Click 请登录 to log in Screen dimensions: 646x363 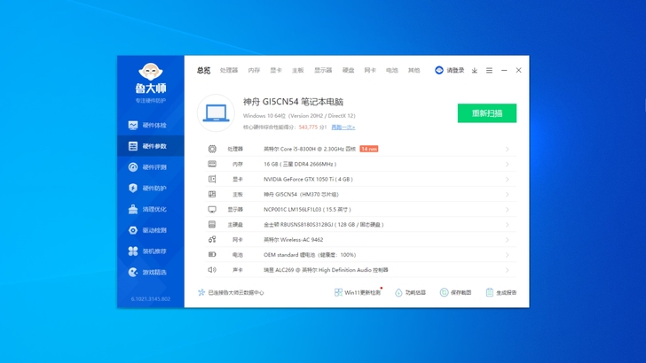[x=455, y=70]
